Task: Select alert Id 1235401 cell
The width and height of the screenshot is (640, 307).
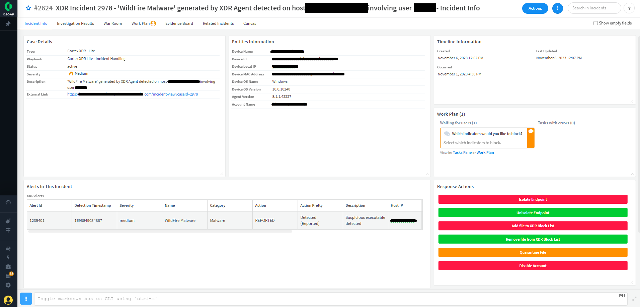Action: [49, 221]
